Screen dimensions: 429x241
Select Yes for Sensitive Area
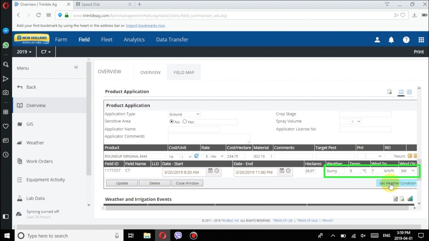pyautogui.click(x=185, y=122)
